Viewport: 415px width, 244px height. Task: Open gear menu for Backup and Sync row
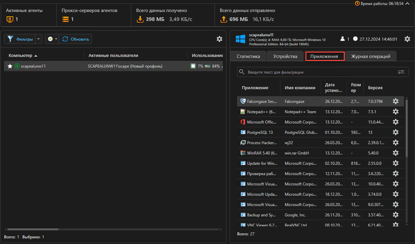click(396, 215)
